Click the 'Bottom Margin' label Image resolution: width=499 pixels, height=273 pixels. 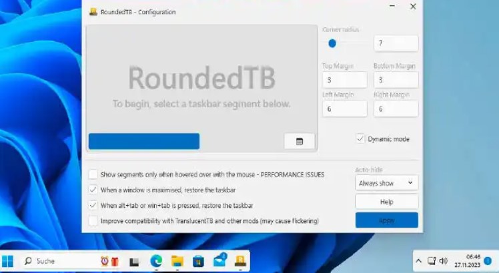[x=395, y=66]
